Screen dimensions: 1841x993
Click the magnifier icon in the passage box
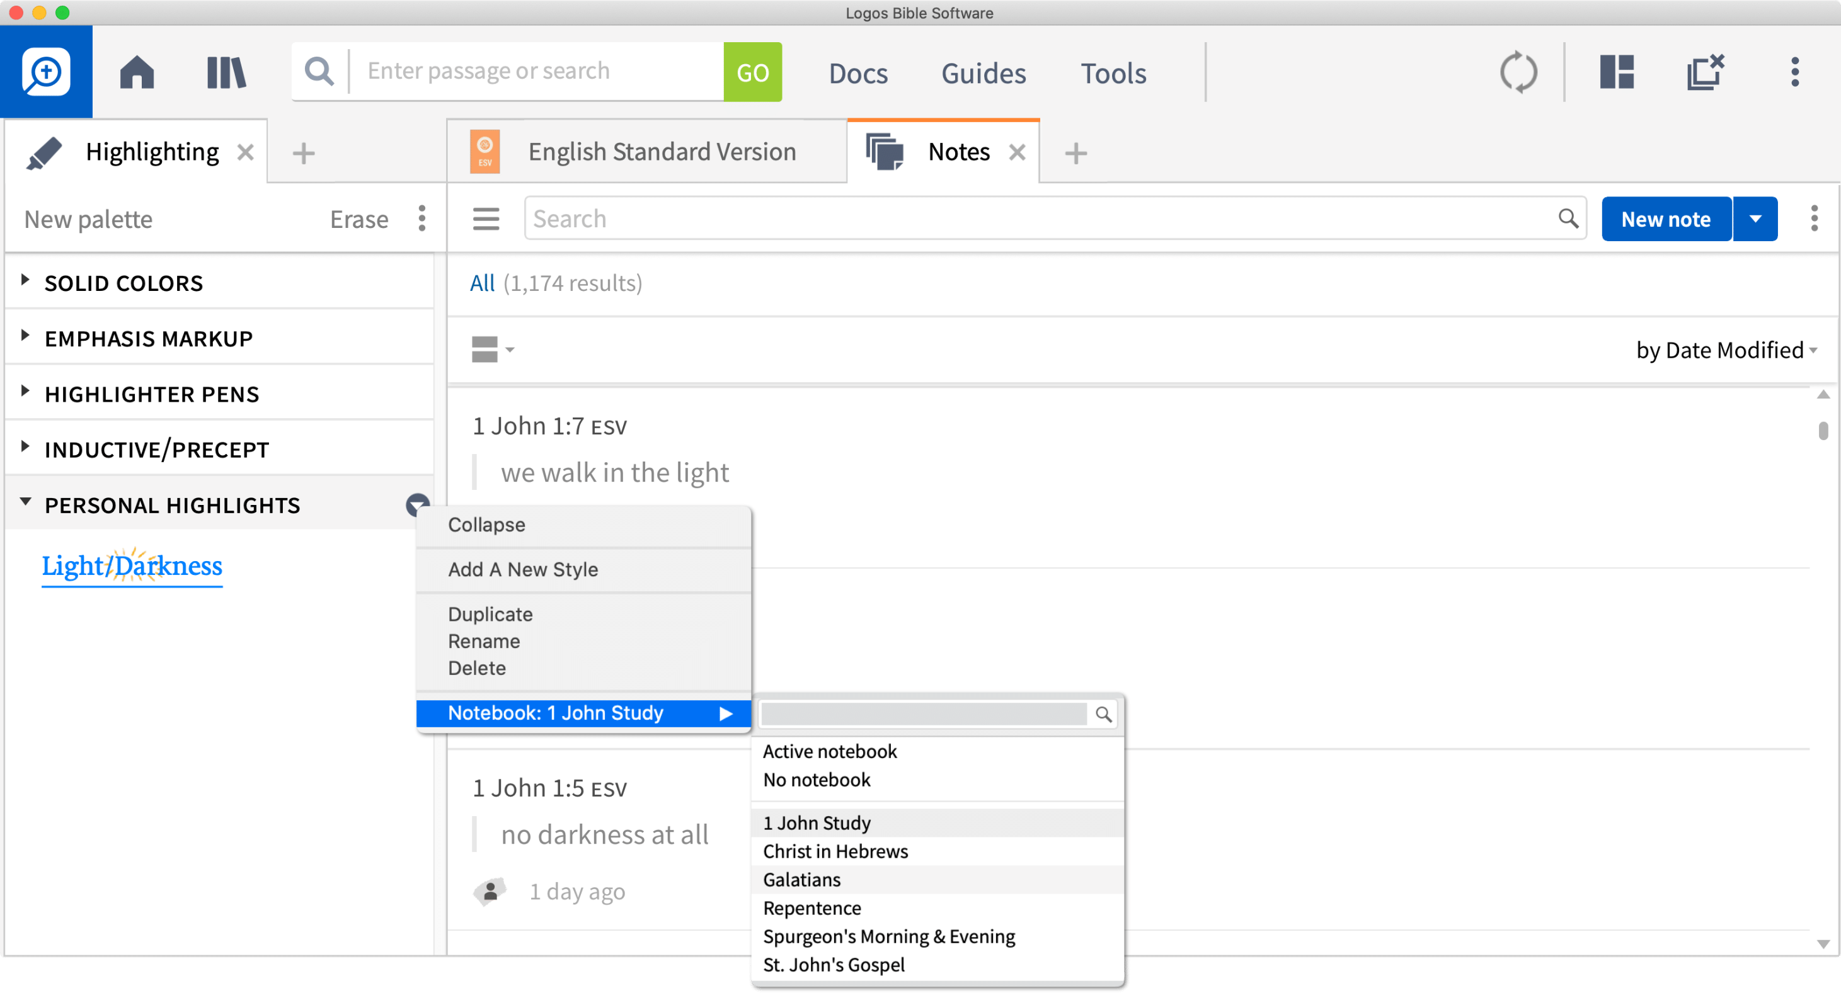click(x=319, y=71)
